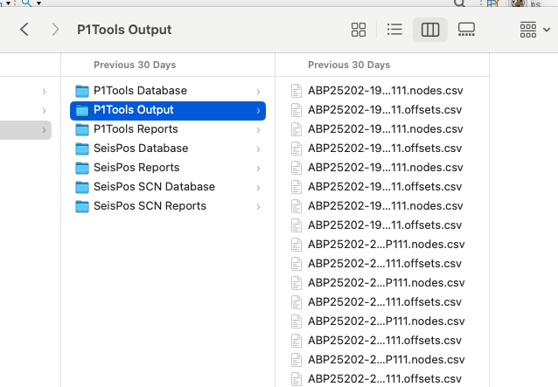
Task: Click the SeisPos SCN Database folder icon
Action: point(83,187)
